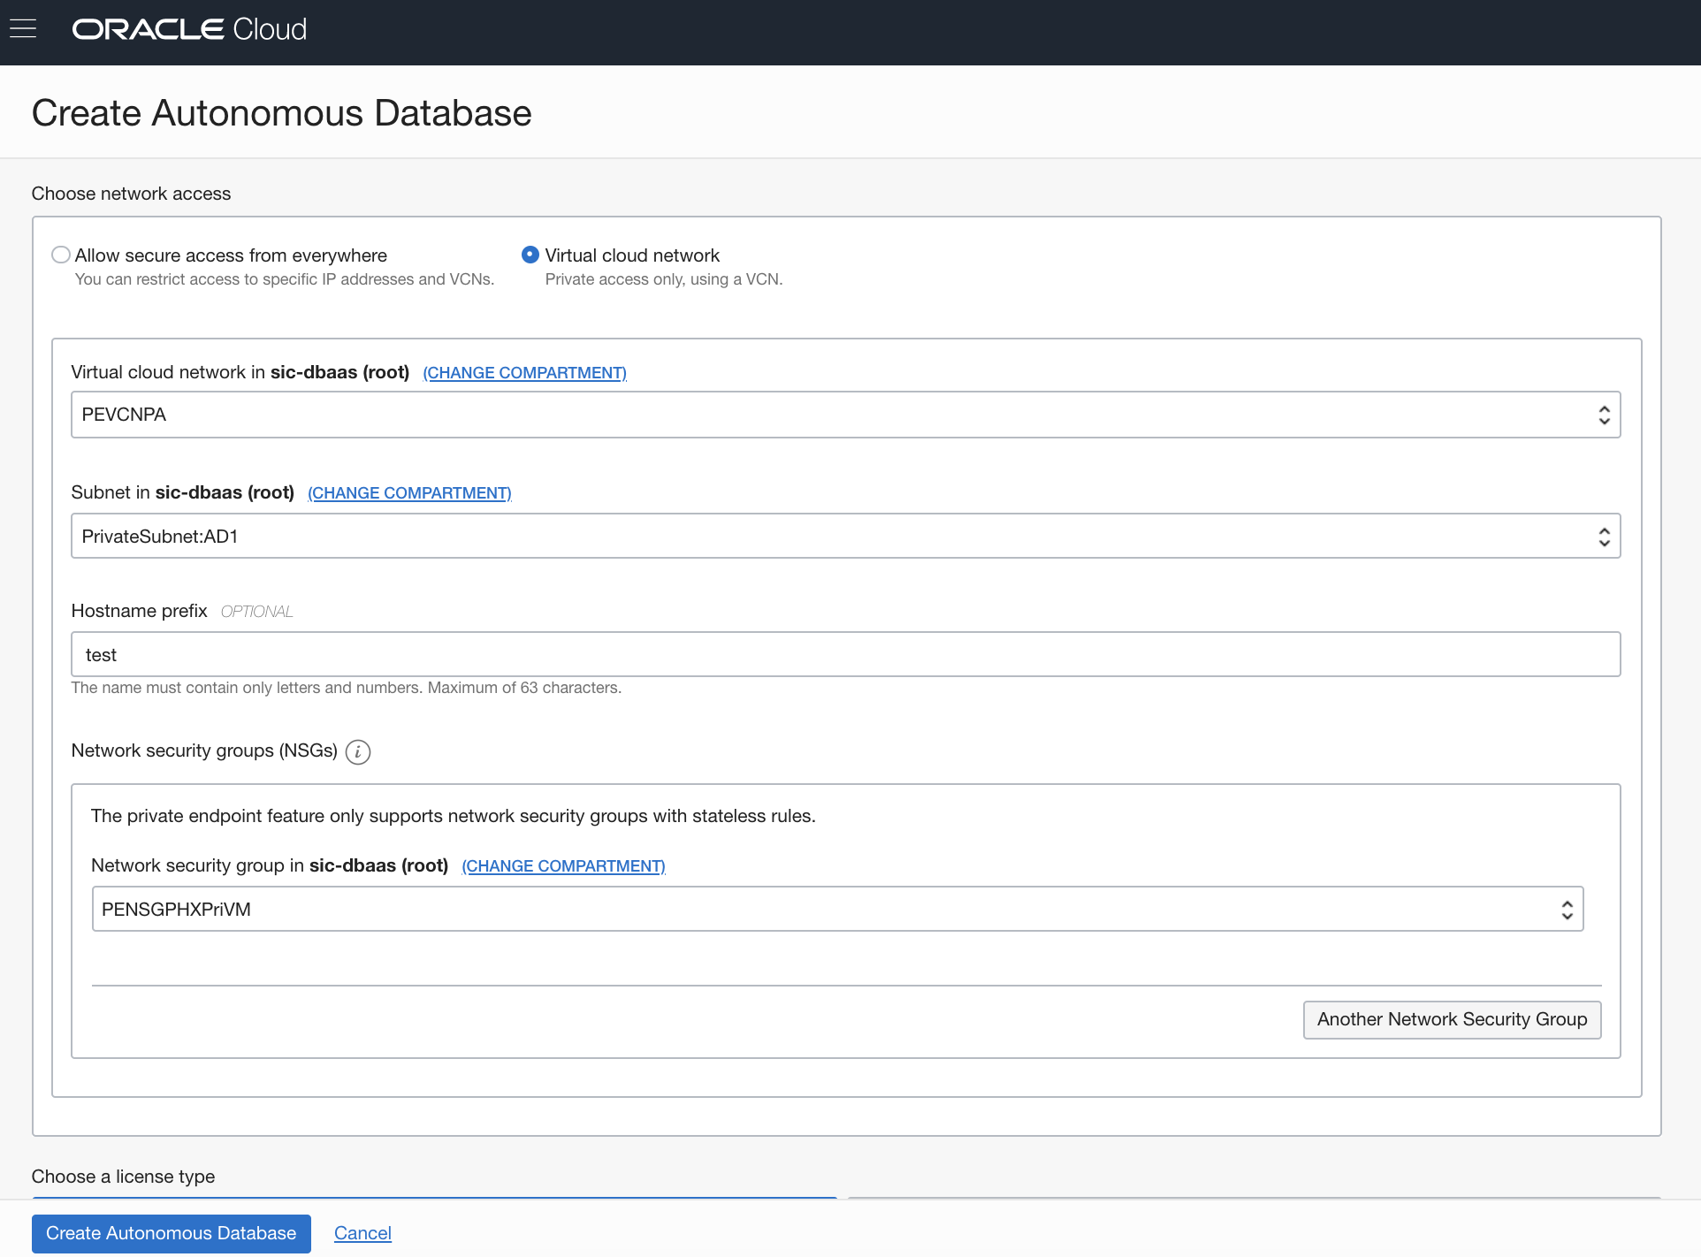Screen dimensions: 1701x1257
Task: Click the Hostname prefix input field
Action: (x=844, y=654)
